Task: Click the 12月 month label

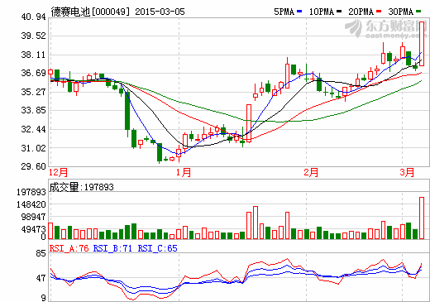Action: click(x=58, y=172)
